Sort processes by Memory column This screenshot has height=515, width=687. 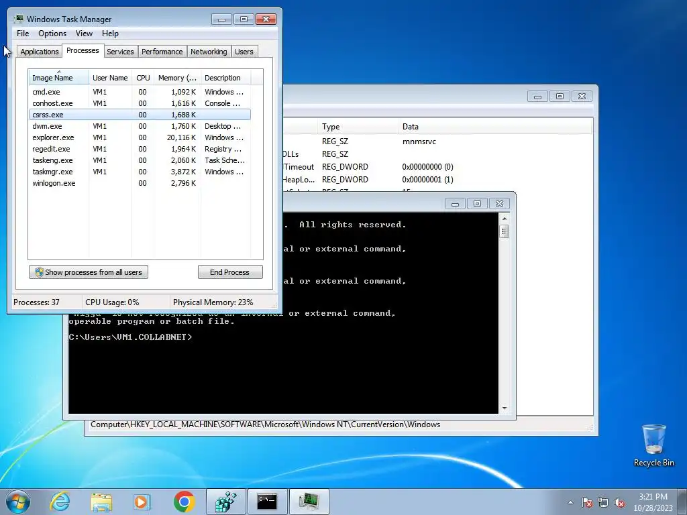tap(177, 78)
